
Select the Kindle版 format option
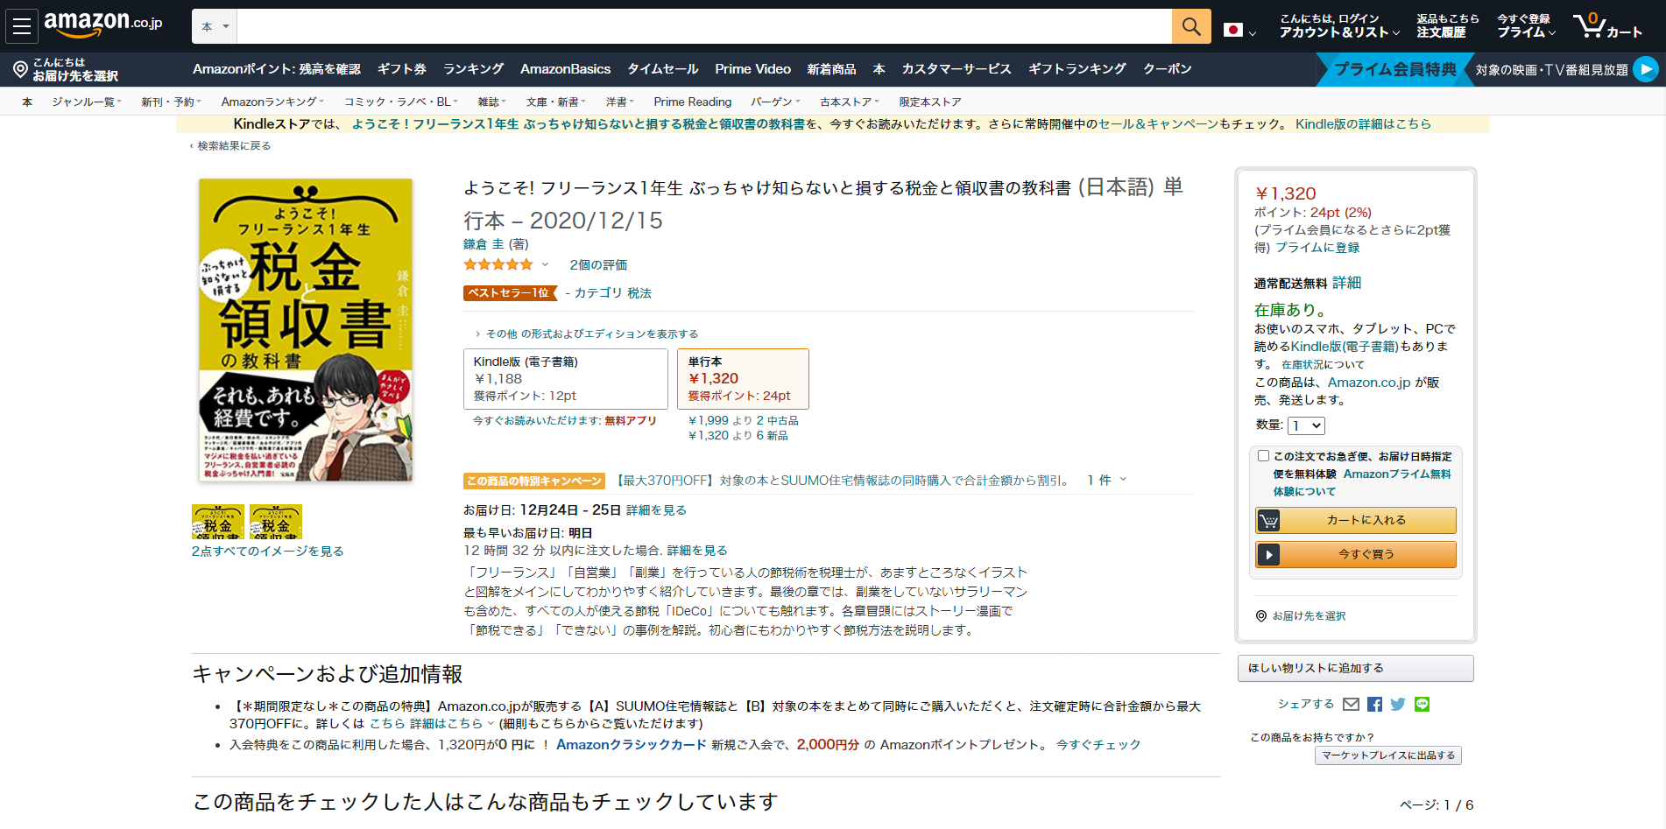coord(566,379)
